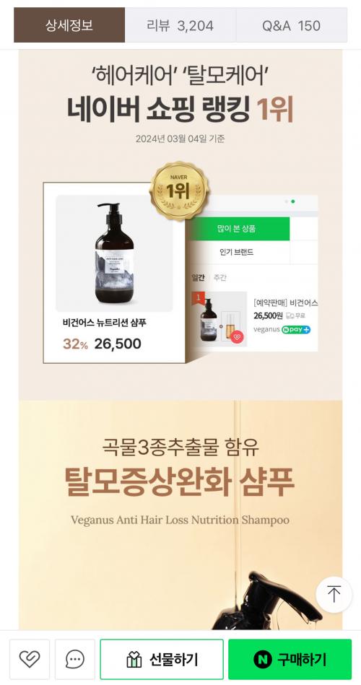This screenshot has width=361, height=685.
Task: Open the 상세정보 tab
Action: 69,25
